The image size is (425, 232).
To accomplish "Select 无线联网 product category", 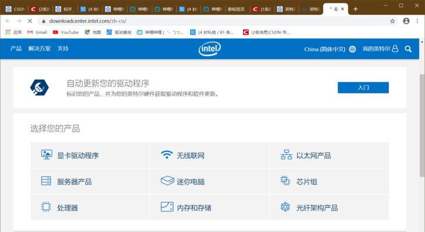I will tap(209, 155).
